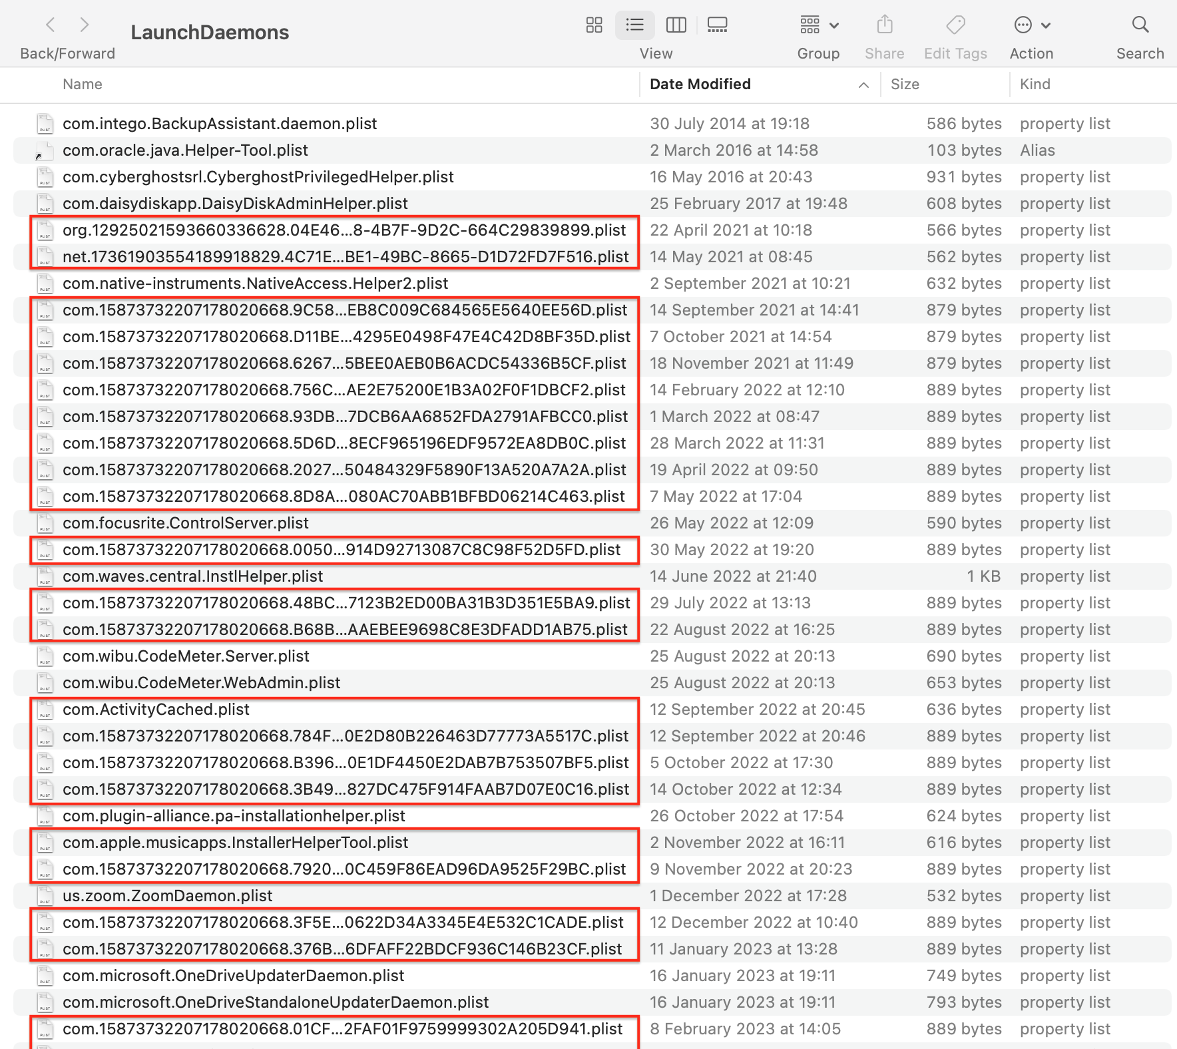Select com.ActivityCached.plist file name
This screenshot has width=1177, height=1049.
tap(156, 710)
